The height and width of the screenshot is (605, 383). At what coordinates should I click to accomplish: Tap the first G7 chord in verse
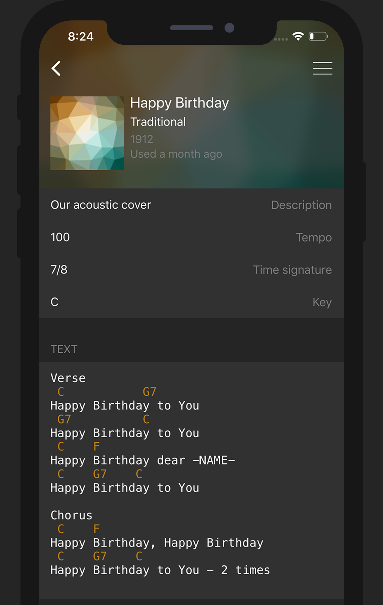pyautogui.click(x=150, y=392)
